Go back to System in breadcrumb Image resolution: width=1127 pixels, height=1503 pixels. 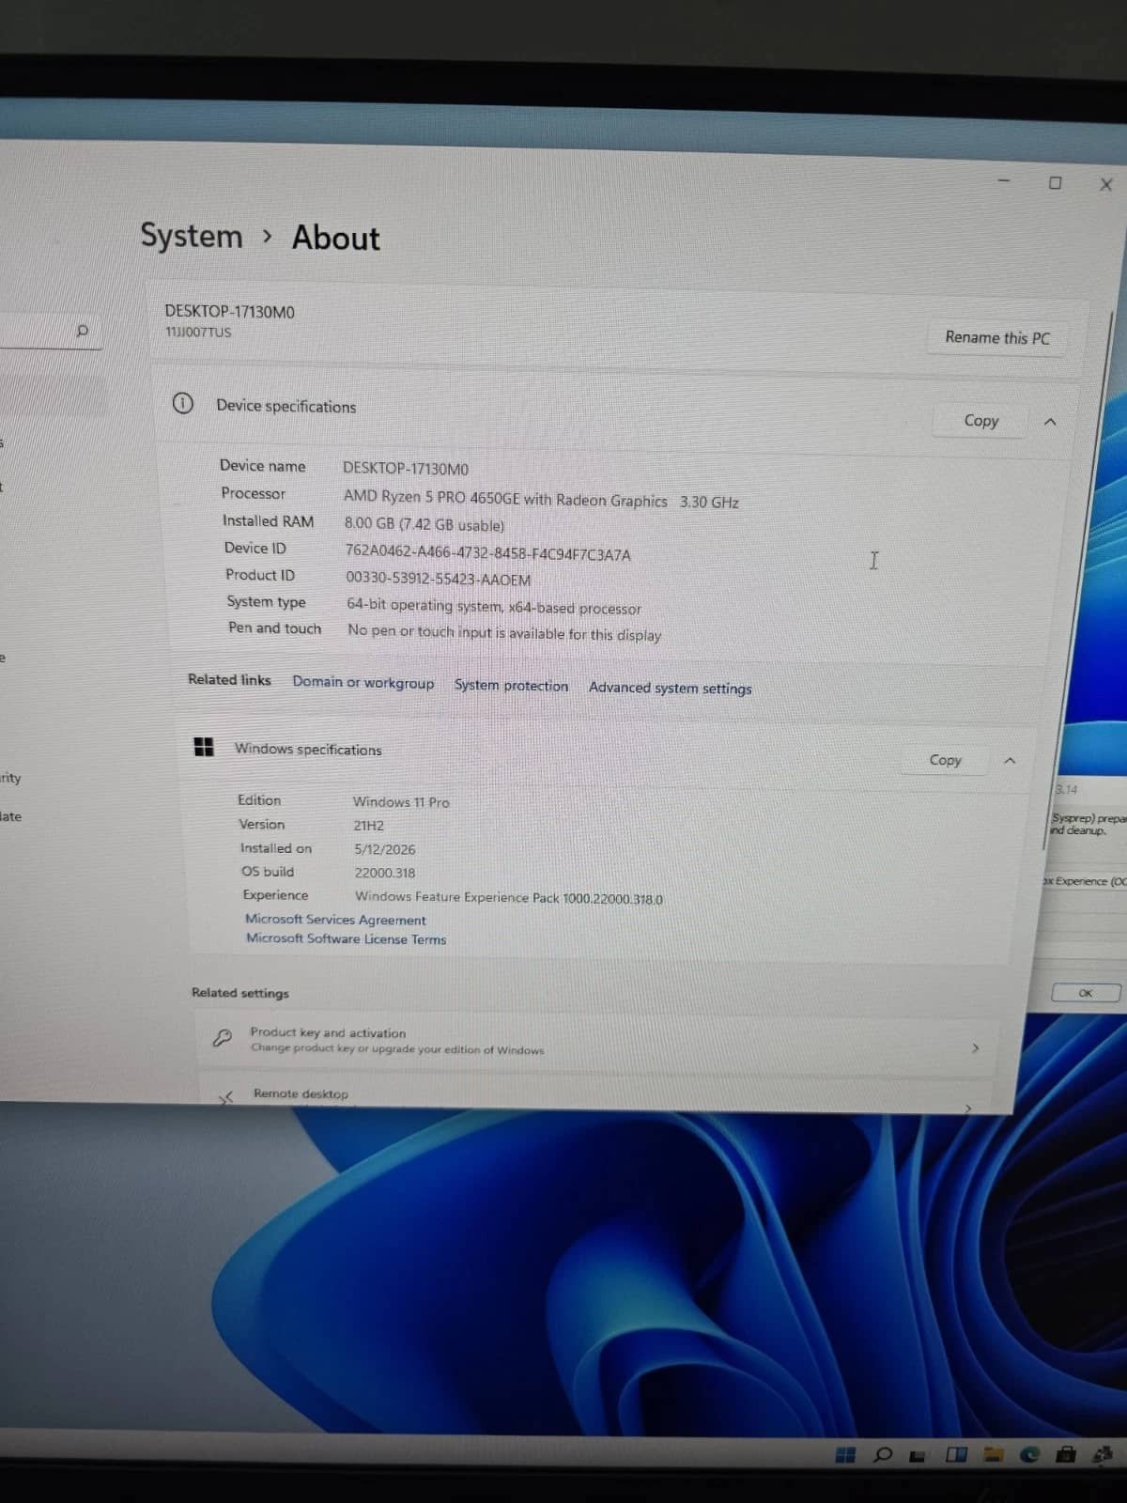tap(192, 235)
